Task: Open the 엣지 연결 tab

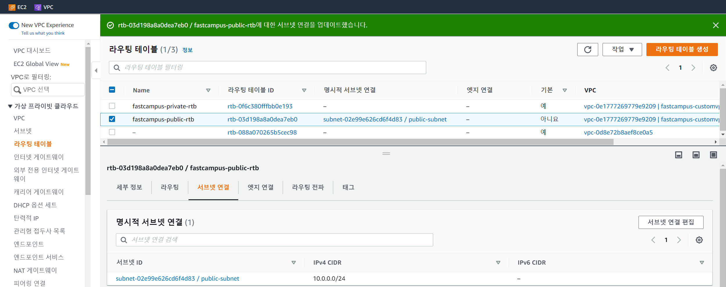Action: (x=261, y=187)
